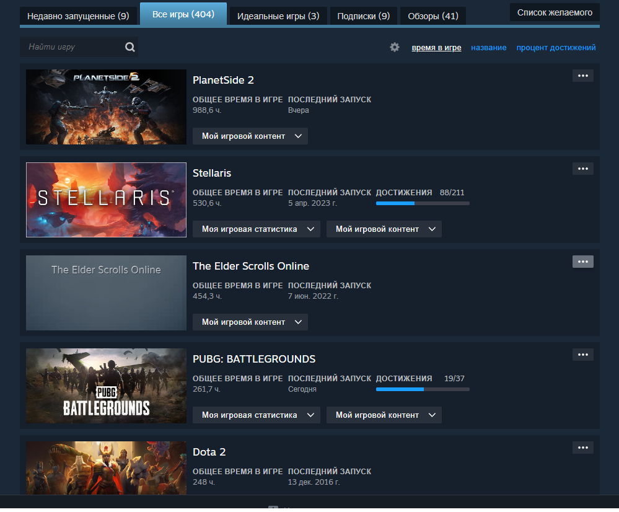
Task: Click the 261,7 ч. playtime value
Action: click(206, 389)
